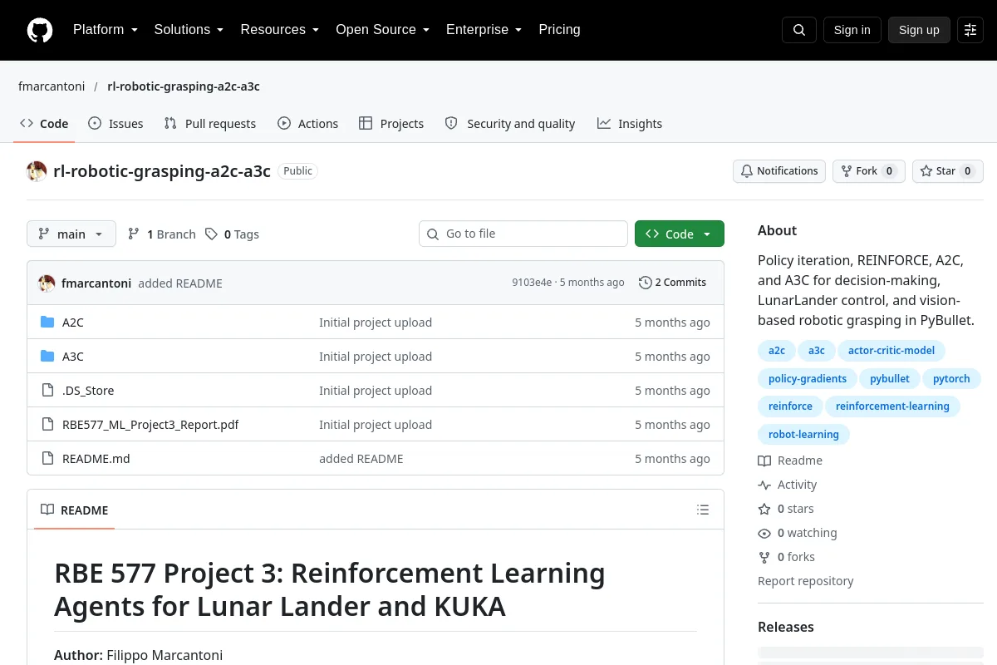Open the green Code dropdown button
The height and width of the screenshot is (665, 997).
(680, 234)
